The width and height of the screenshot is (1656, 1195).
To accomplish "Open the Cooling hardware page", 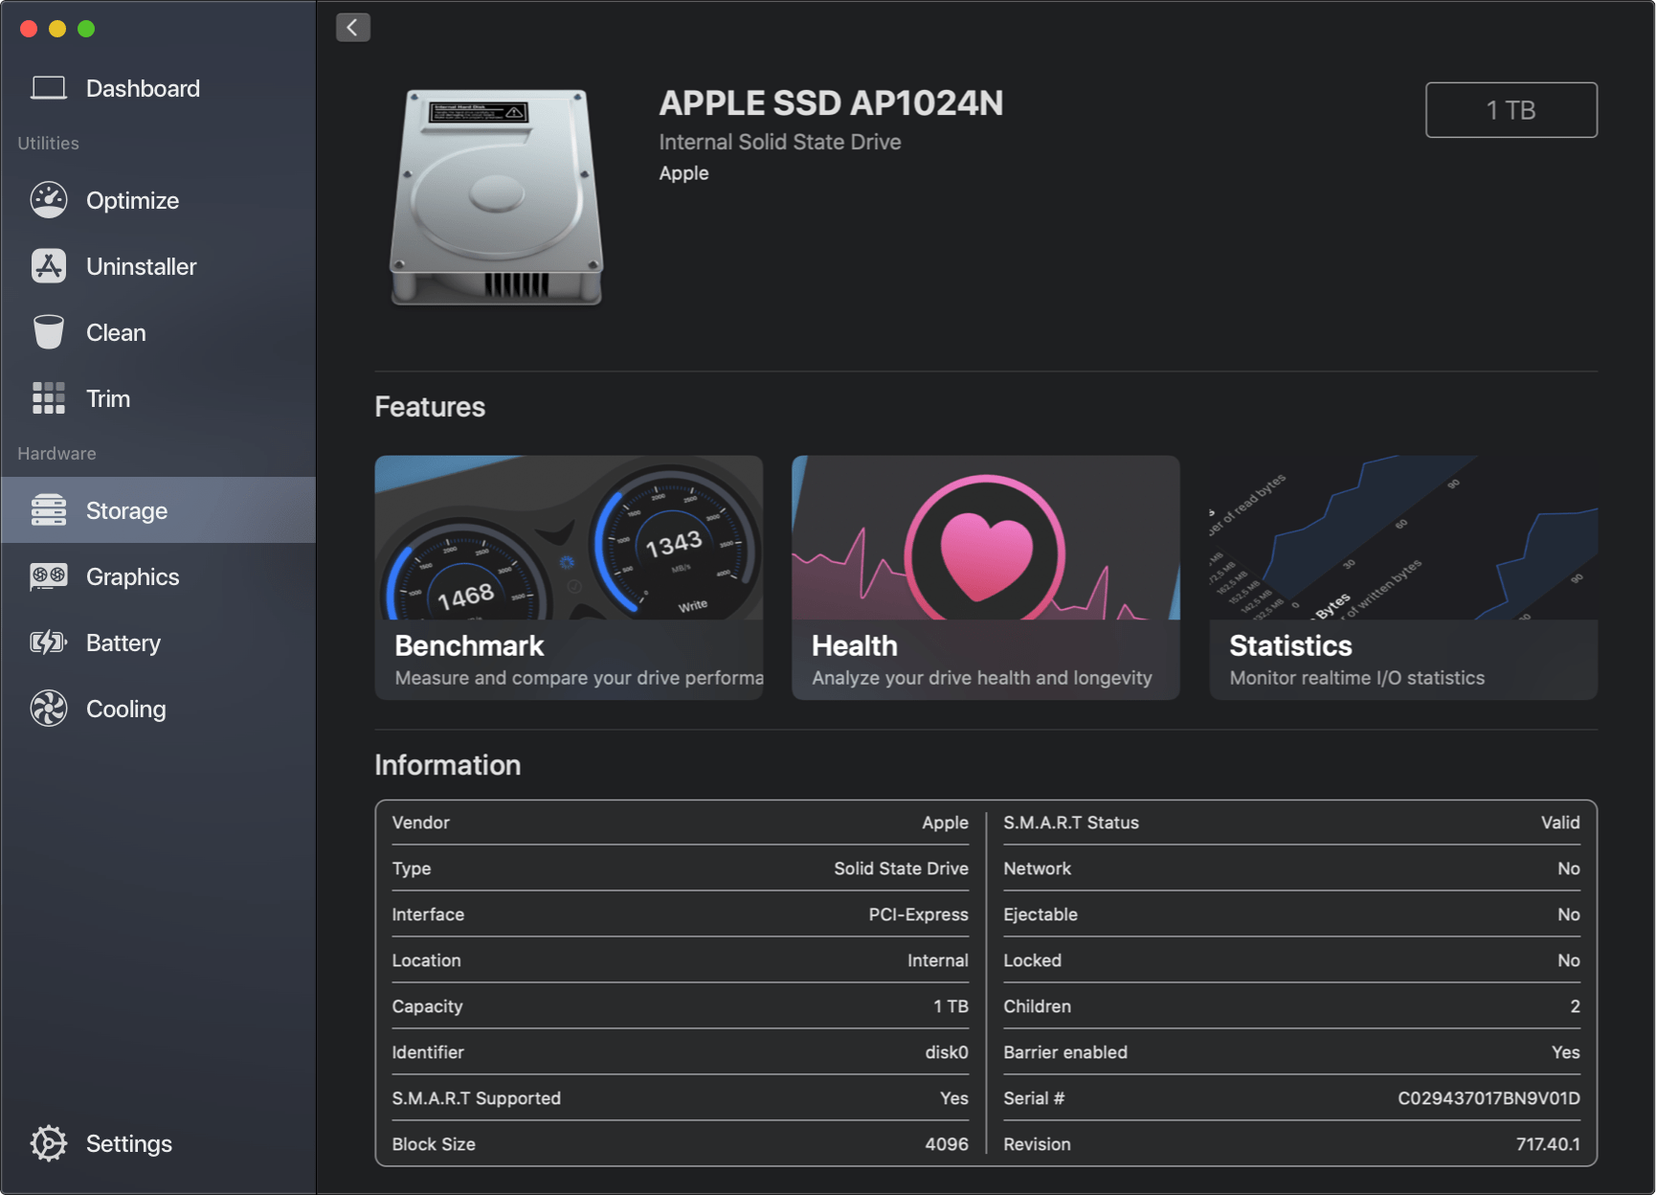I will 158,709.
